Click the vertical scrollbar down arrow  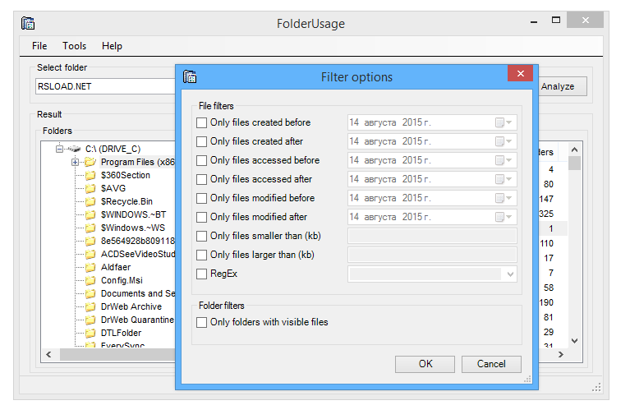click(574, 341)
